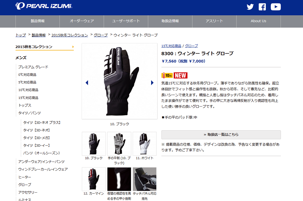303x201 pixels.
Task: Open the オーダーウェア navigation item
Action: (x=82, y=21)
